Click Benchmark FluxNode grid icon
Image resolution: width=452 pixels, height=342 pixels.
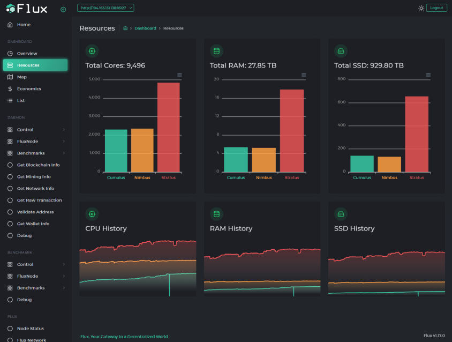tap(10, 276)
